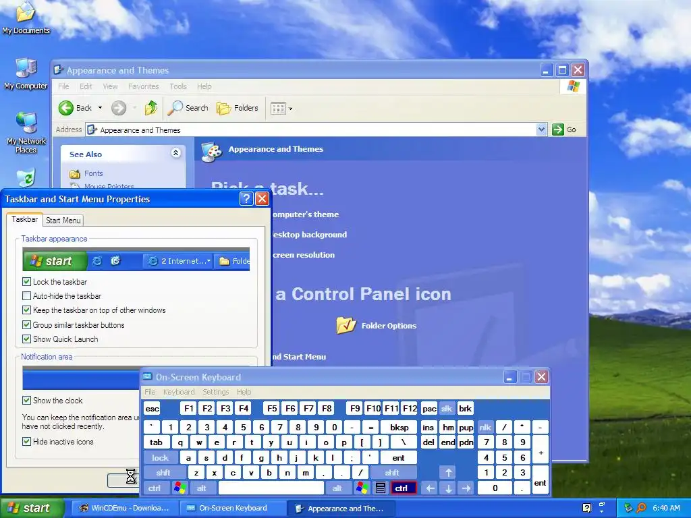
Task: Open the Folder Options Control Panel icon
Action: pos(377,326)
